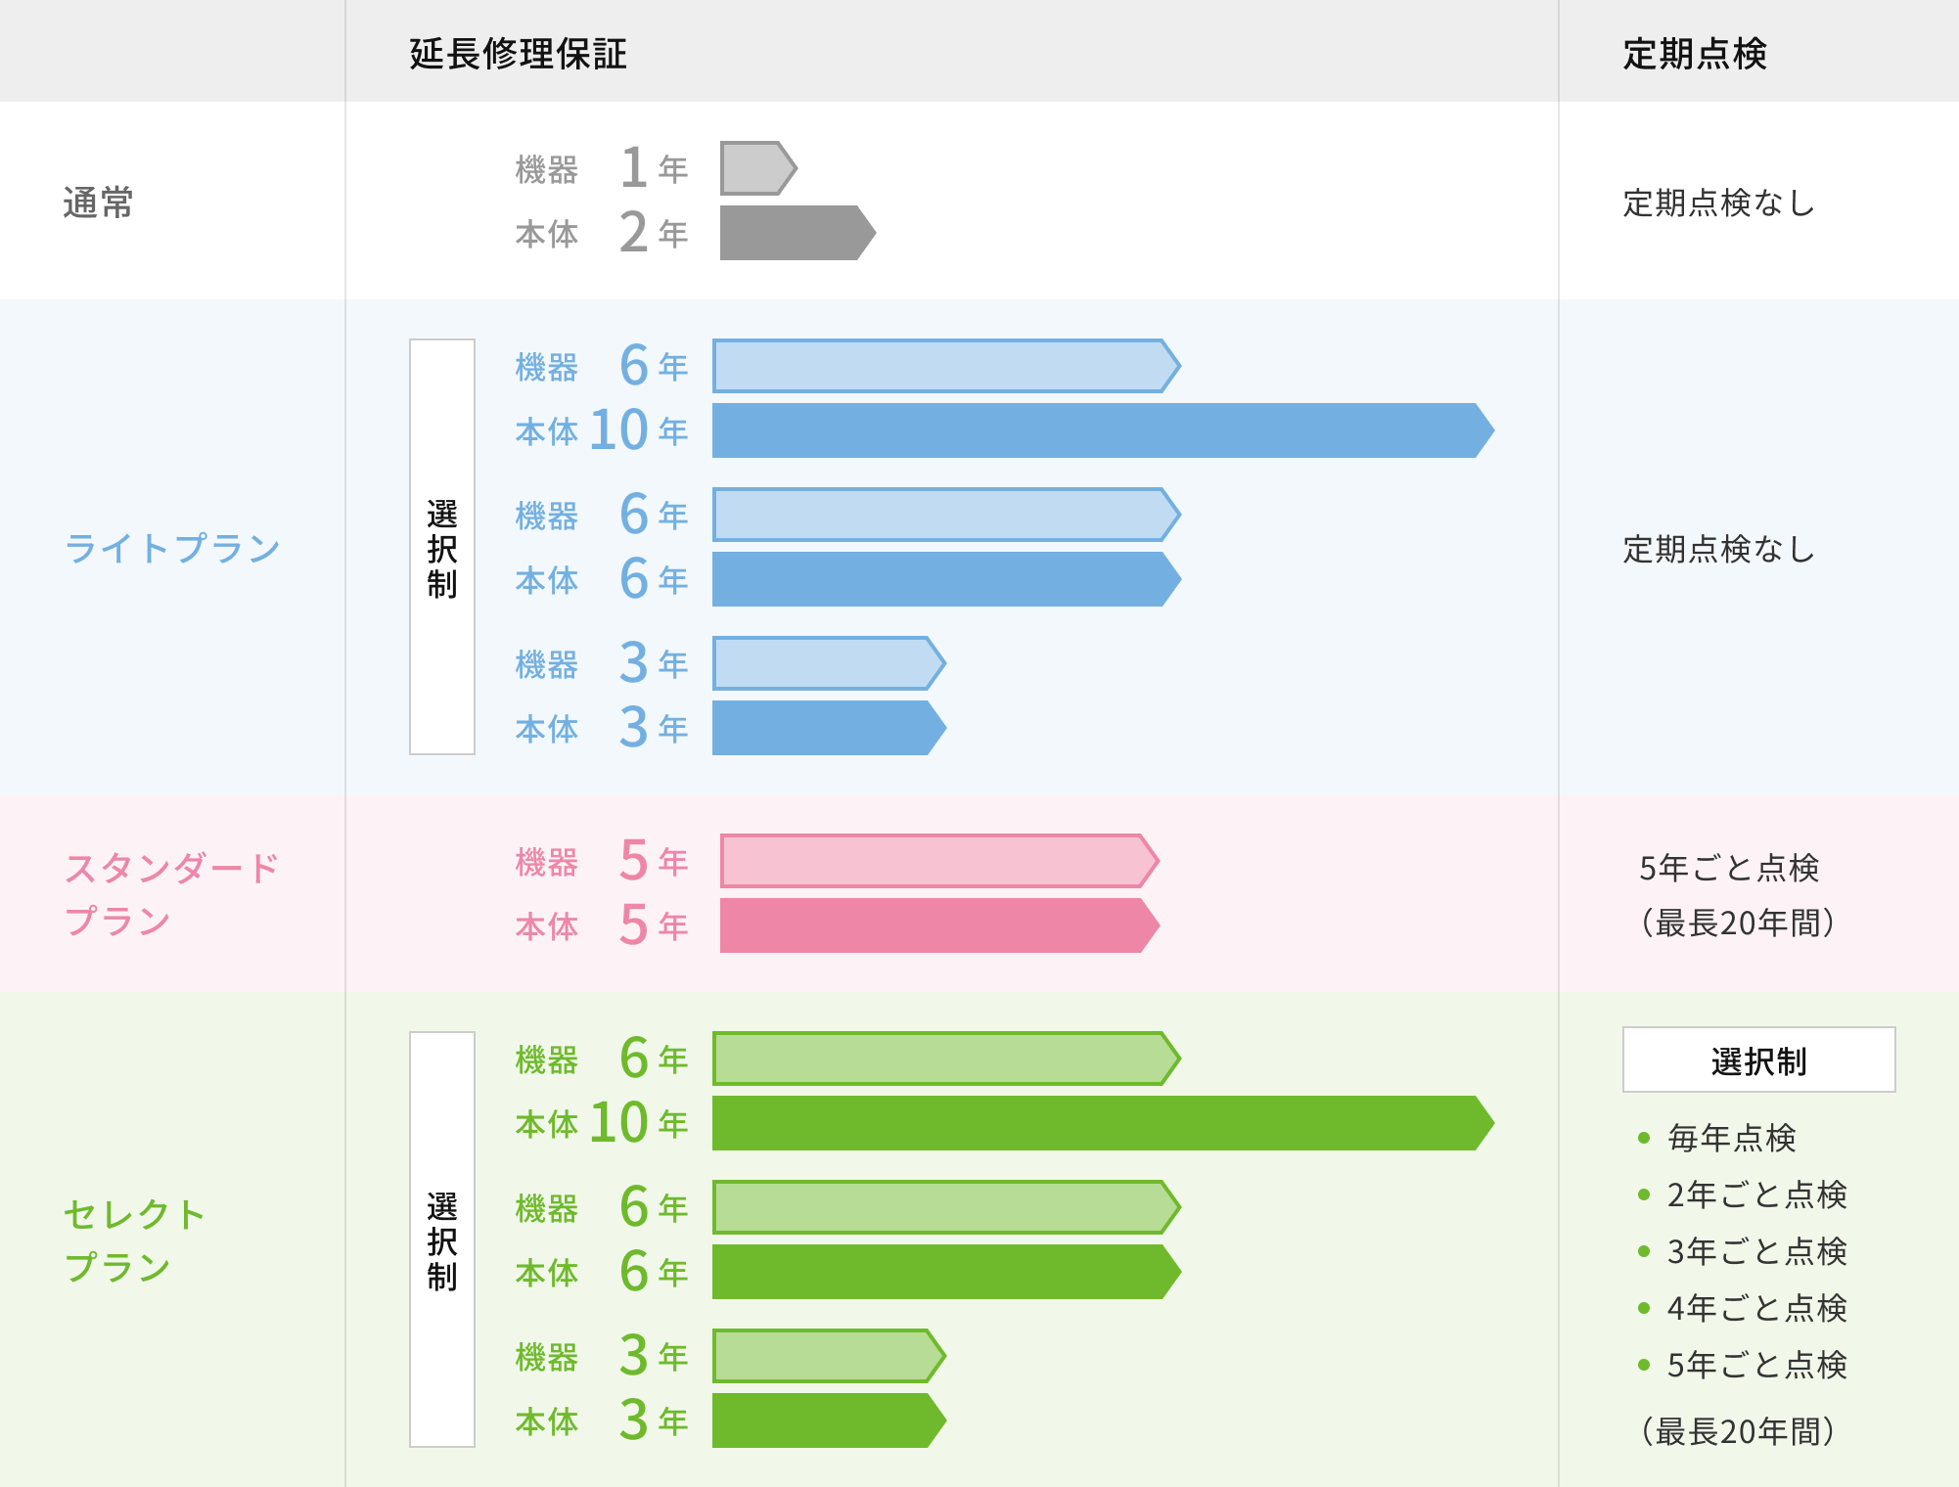Click the blue 本体 10年 arrow bar
Viewport: 1959px width, 1487px height.
pos(1103,430)
